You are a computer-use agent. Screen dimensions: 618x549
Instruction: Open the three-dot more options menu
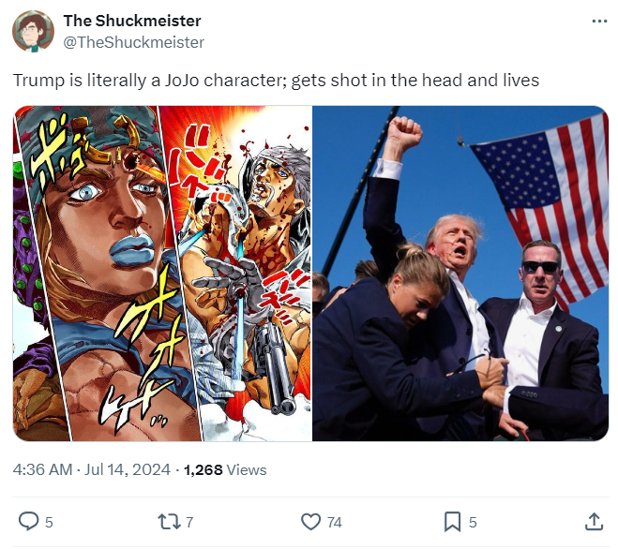point(599,22)
